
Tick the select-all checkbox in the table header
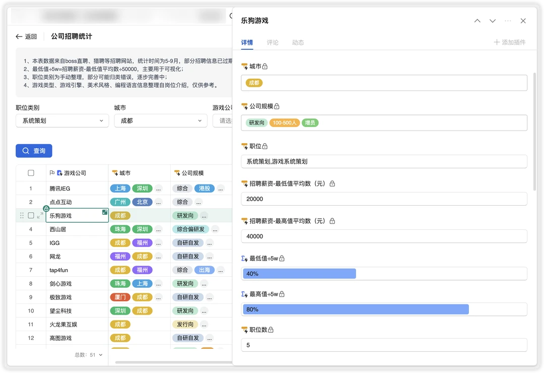(x=31, y=173)
